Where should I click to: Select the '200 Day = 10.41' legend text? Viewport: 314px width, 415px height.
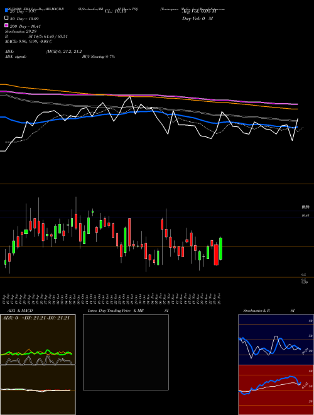pos(25,26)
